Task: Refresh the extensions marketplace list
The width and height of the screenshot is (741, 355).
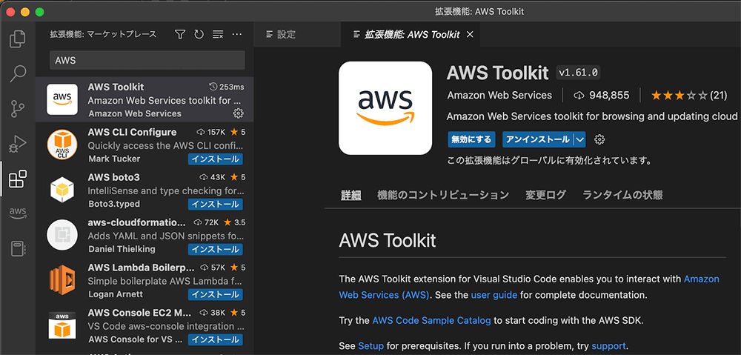Action: (199, 34)
